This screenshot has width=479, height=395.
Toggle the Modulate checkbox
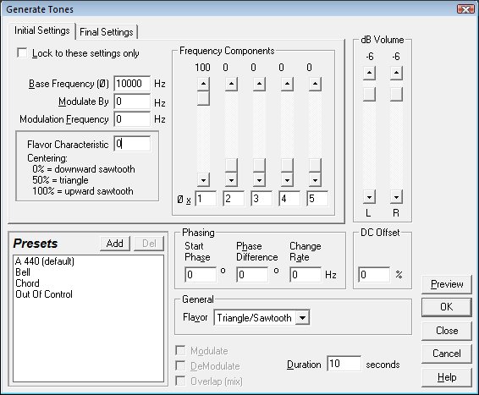click(x=180, y=350)
